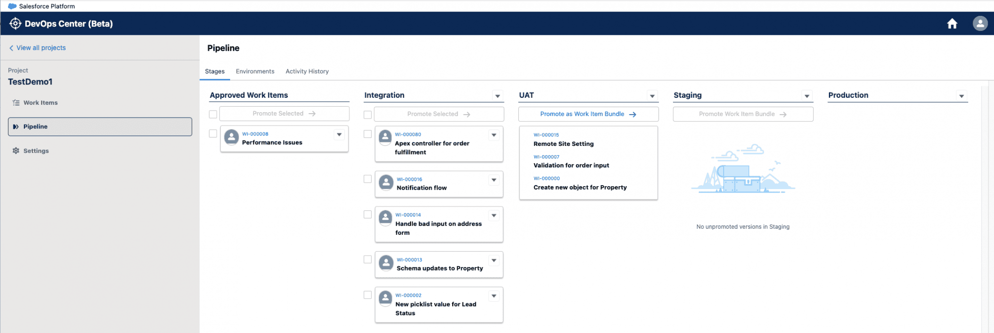Image resolution: width=994 pixels, height=333 pixels.
Task: Open the Staging stage dropdown menu
Action: coord(807,96)
